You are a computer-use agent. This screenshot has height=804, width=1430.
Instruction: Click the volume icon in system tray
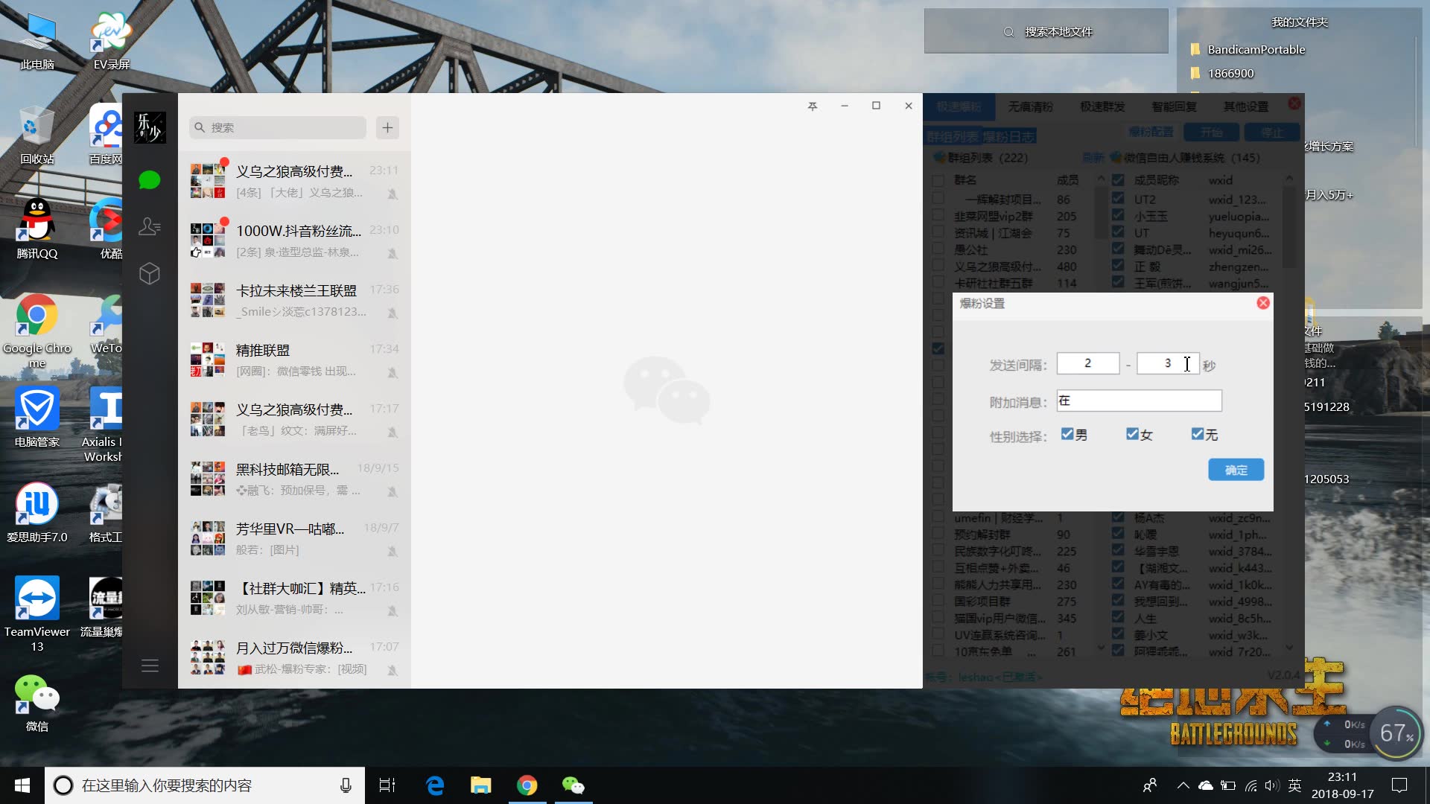[x=1271, y=785]
